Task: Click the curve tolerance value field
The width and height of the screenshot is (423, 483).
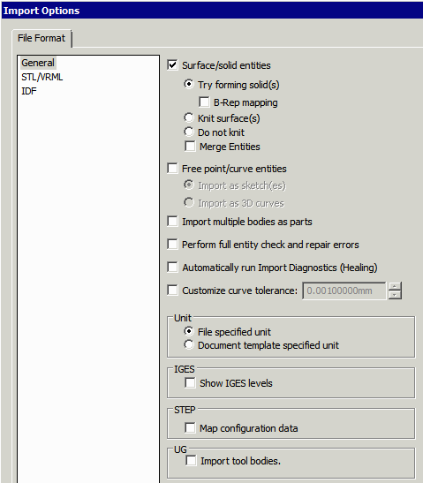Action: pyautogui.click(x=344, y=291)
